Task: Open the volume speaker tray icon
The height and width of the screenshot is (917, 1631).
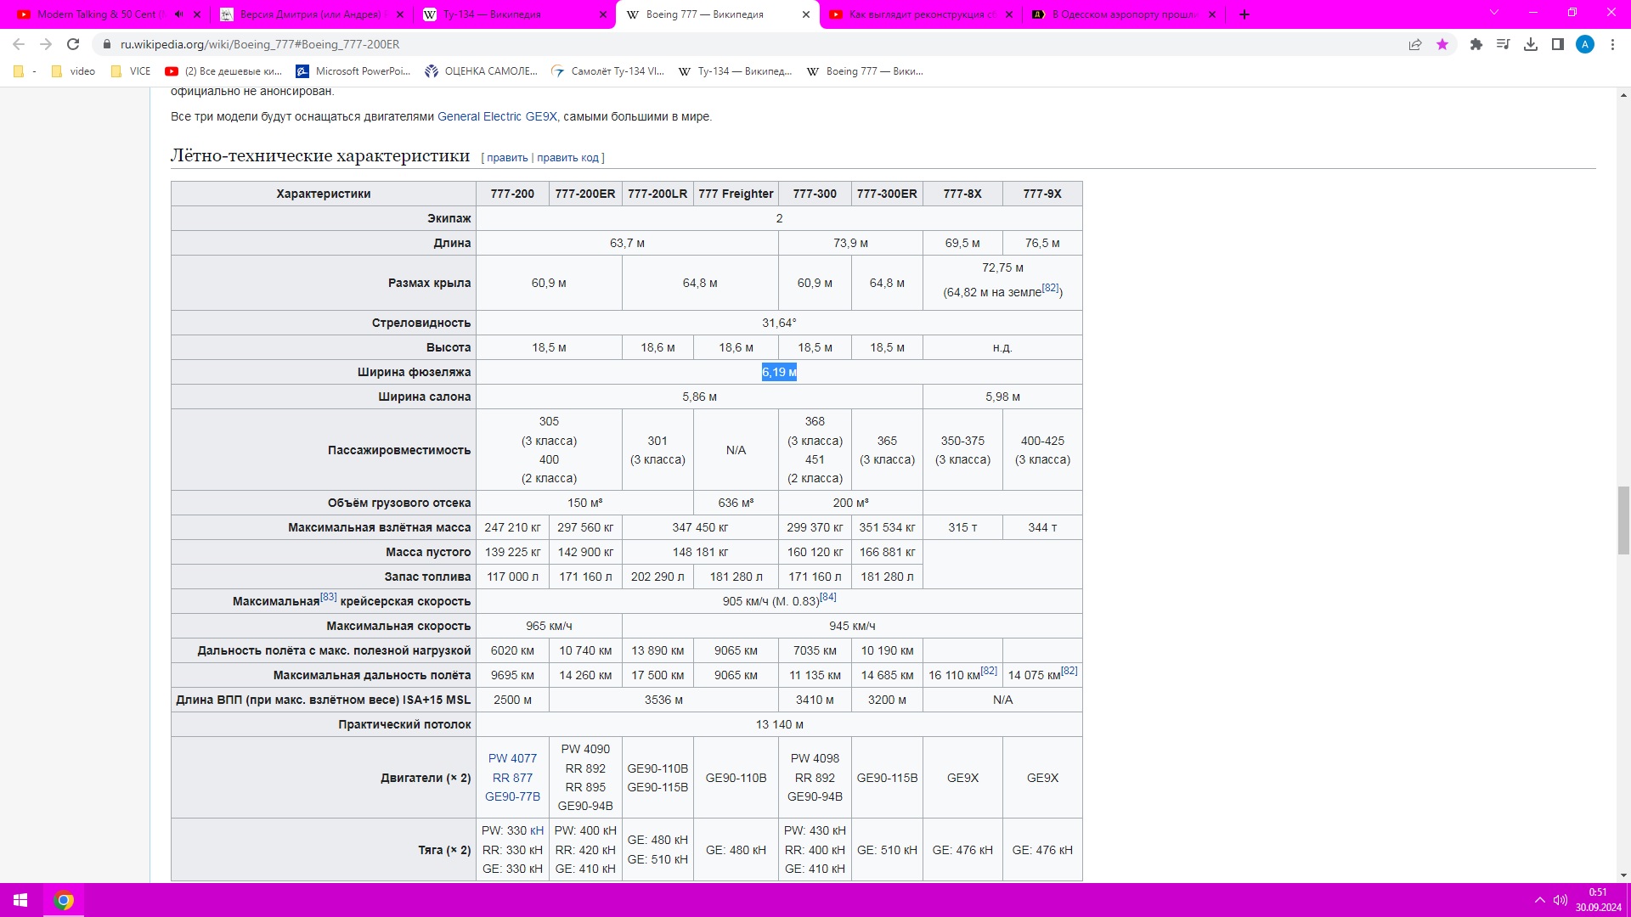Action: point(1560,900)
